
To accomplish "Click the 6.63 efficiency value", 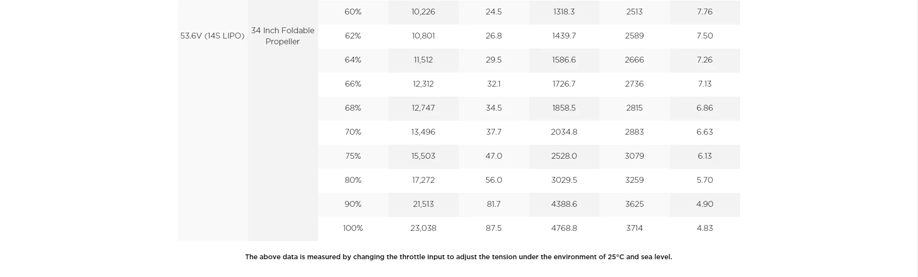I will [705, 132].
